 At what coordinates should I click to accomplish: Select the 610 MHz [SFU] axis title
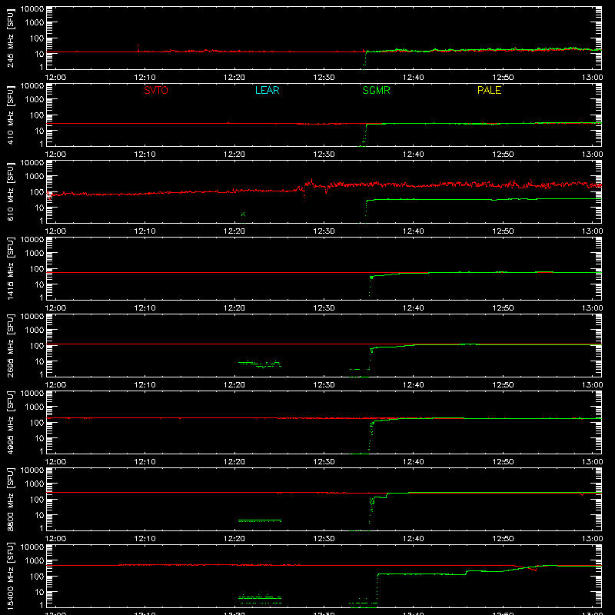pyautogui.click(x=11, y=191)
